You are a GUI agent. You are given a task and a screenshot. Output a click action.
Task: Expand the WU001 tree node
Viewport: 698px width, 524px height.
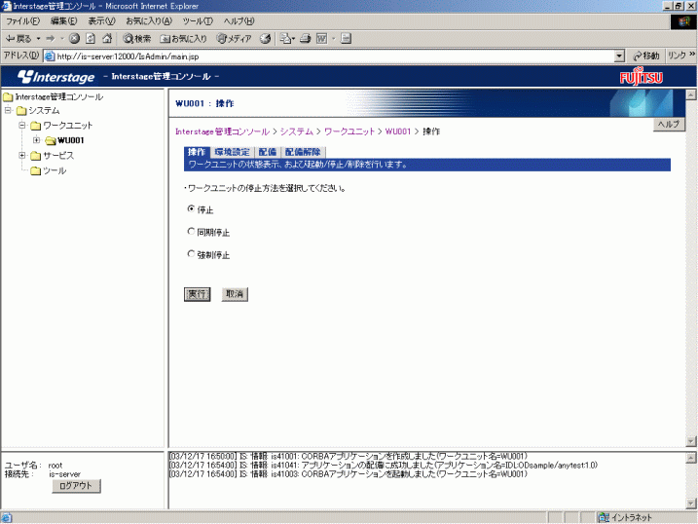[36, 140]
